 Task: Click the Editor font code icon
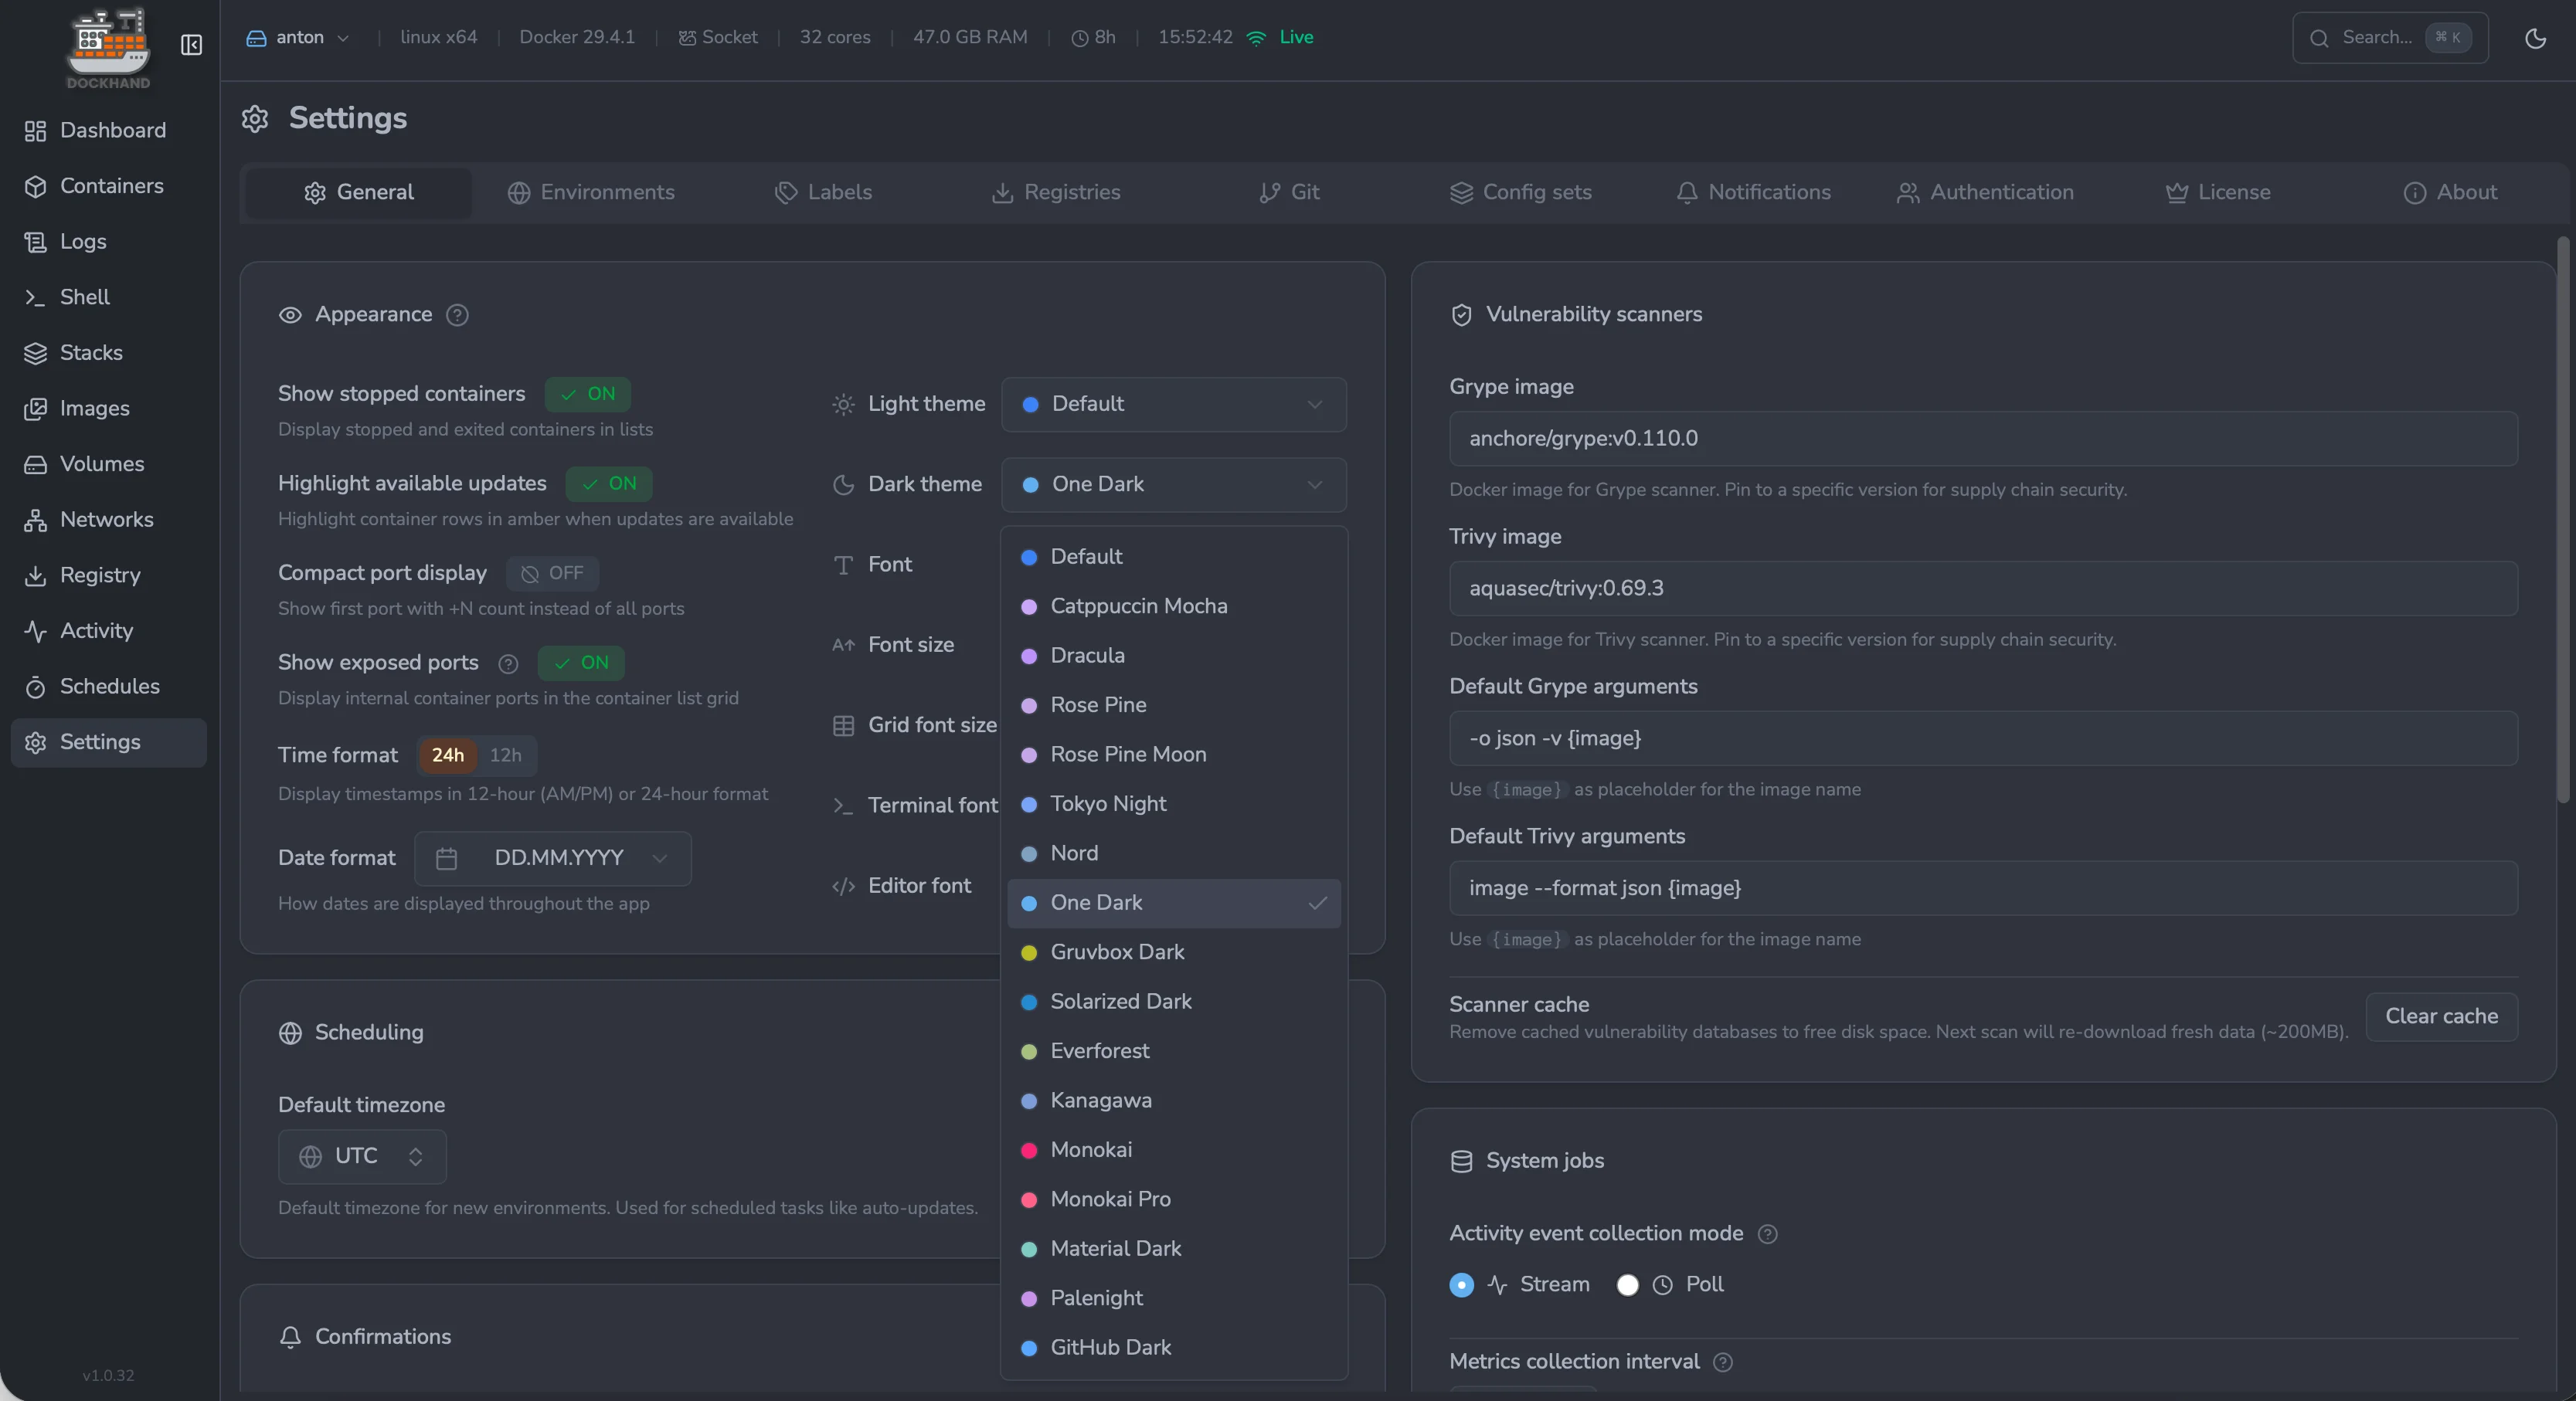843,887
